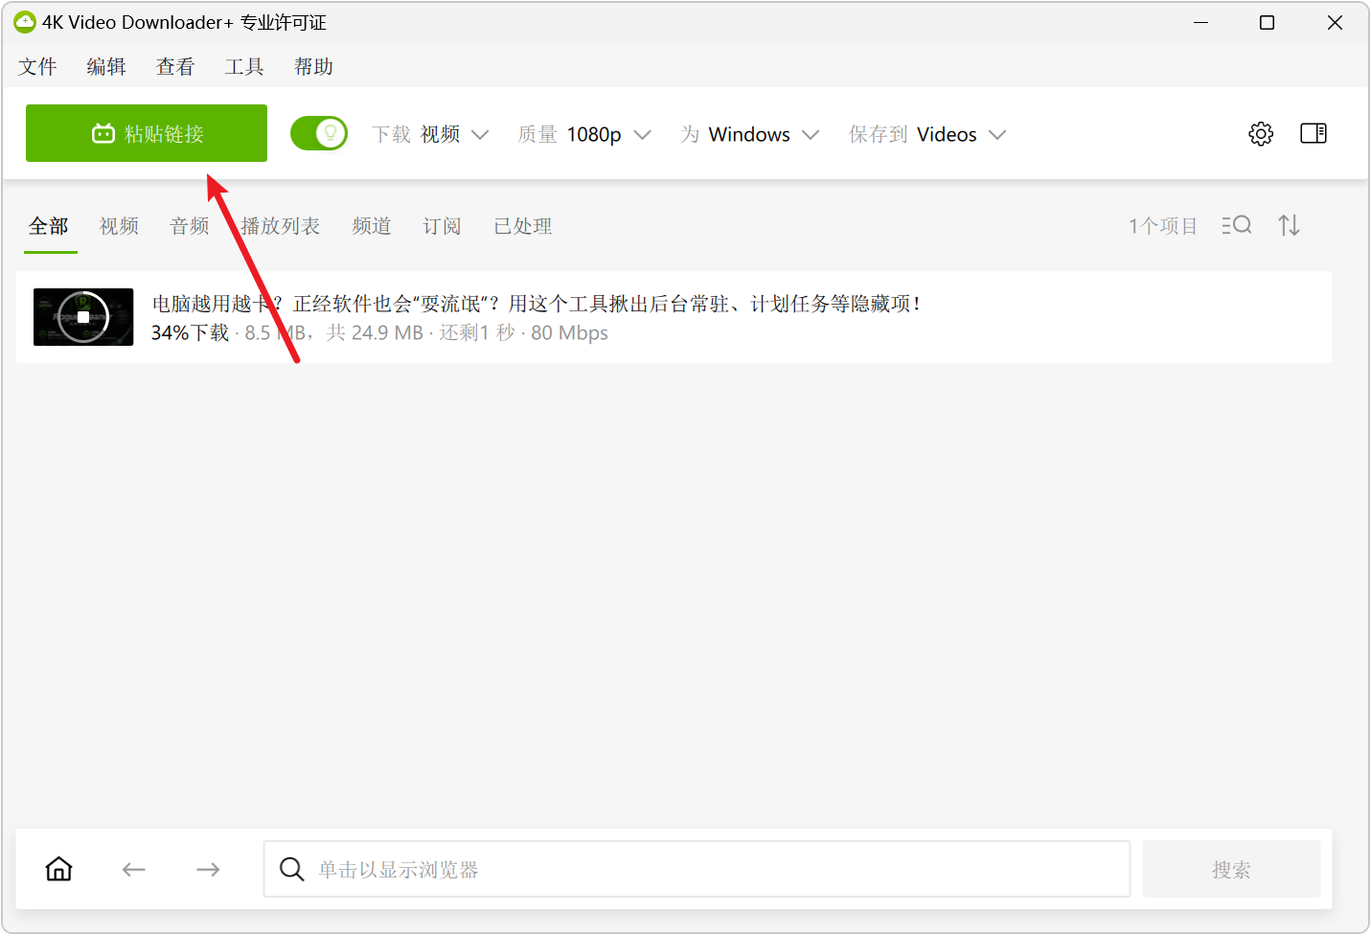1371x935 pixels.
Task: Minimize the 4K Video Downloader+ window
Action: pyautogui.click(x=1200, y=22)
